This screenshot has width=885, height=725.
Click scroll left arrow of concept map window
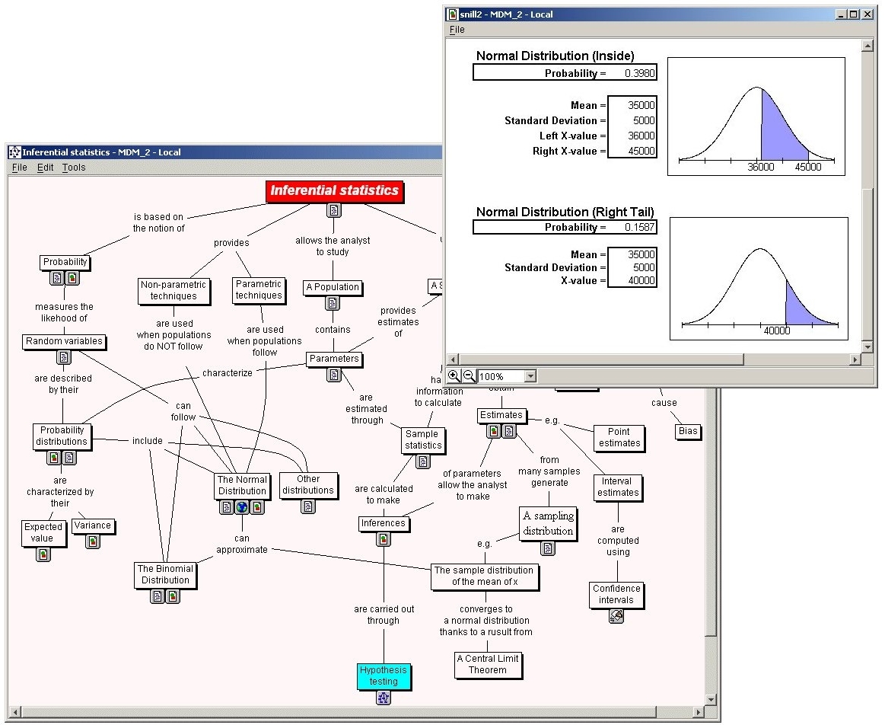click(x=14, y=712)
